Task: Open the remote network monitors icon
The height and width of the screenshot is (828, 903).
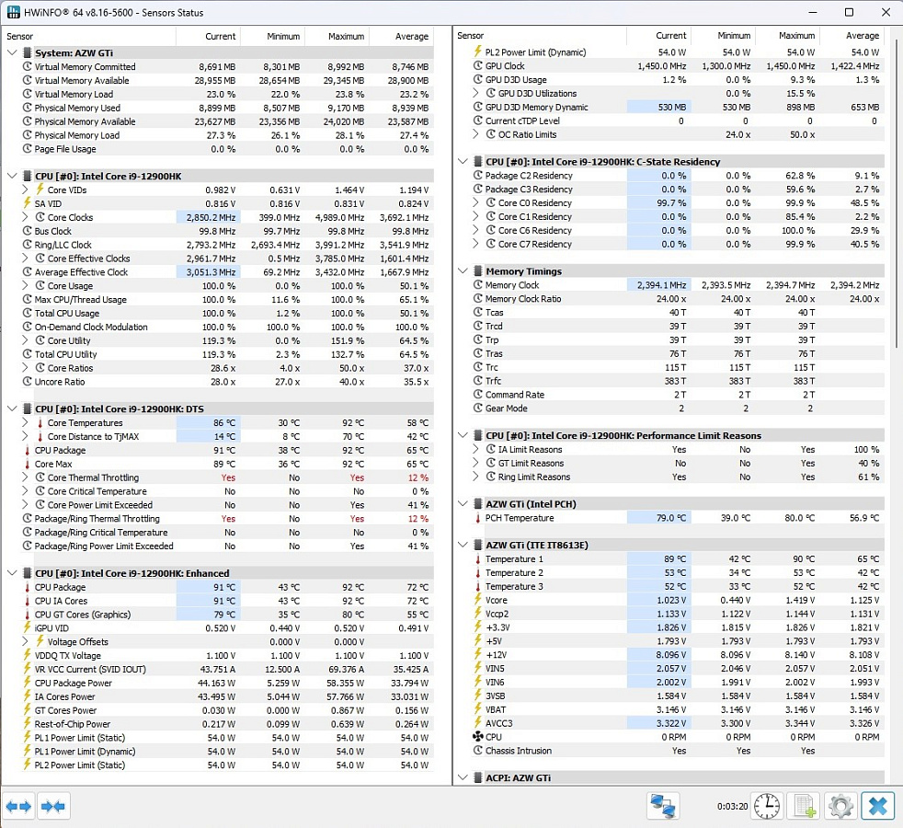Action: click(662, 806)
